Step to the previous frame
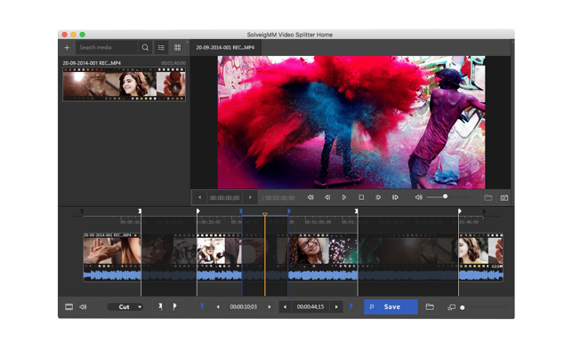The width and height of the screenshot is (572, 357). [x=327, y=197]
